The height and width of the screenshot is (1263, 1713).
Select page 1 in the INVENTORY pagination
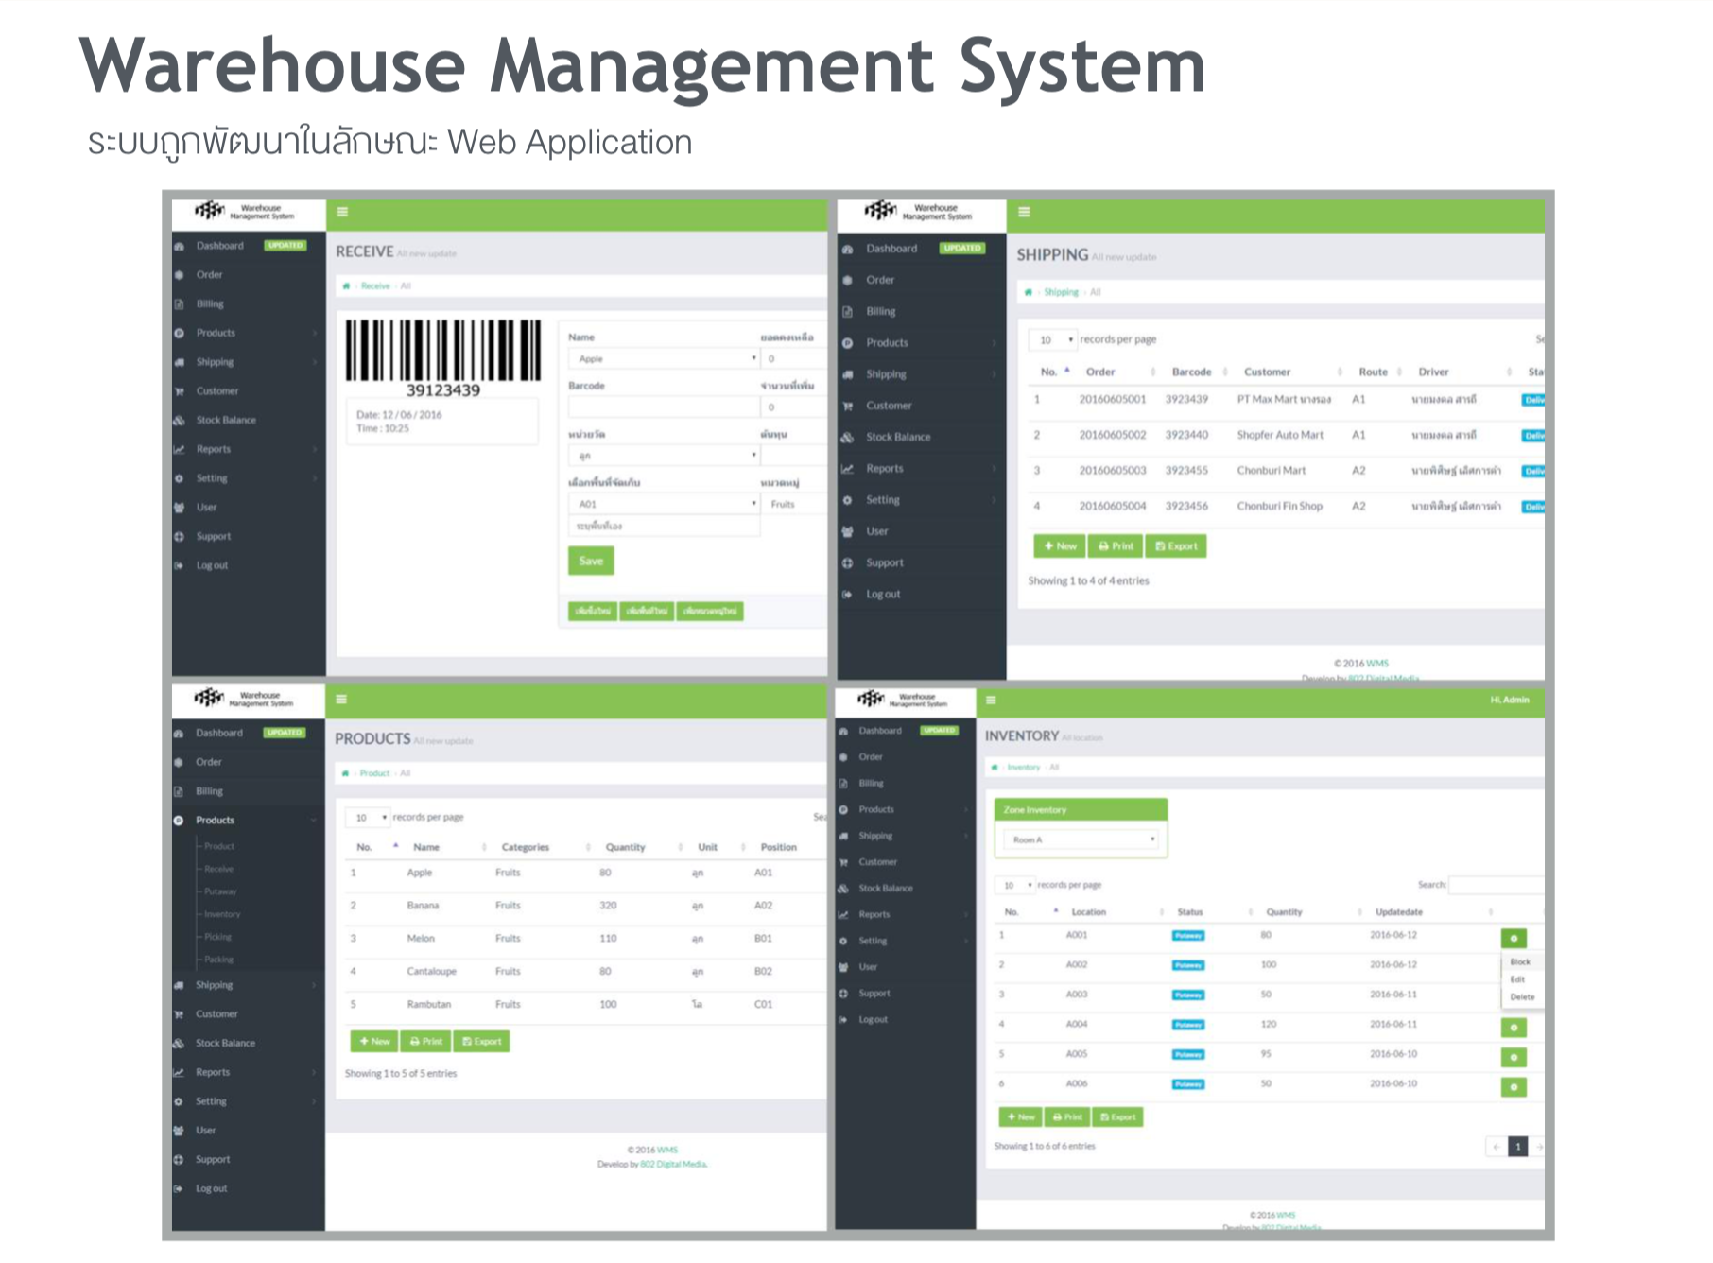(x=1517, y=1148)
